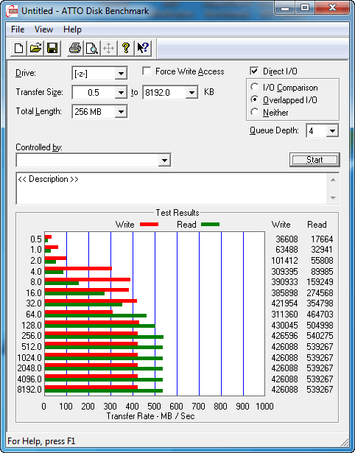Save results with the floppy disk icon
355x453 pixels.
coord(52,48)
